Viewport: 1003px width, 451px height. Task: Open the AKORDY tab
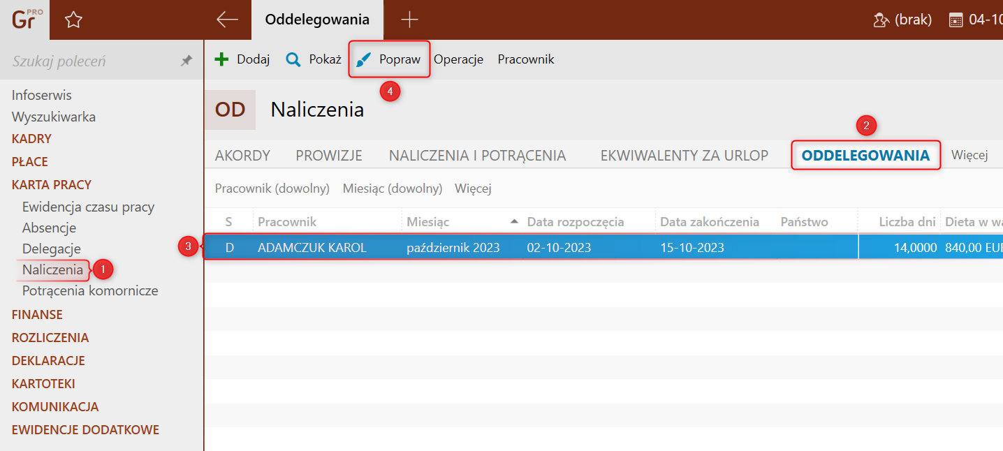pos(242,156)
